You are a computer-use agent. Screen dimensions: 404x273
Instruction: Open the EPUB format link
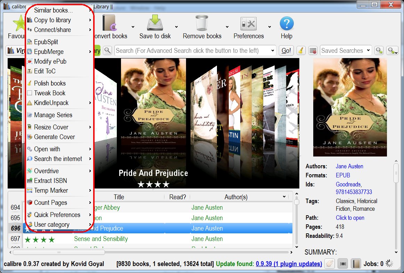[x=343, y=175]
